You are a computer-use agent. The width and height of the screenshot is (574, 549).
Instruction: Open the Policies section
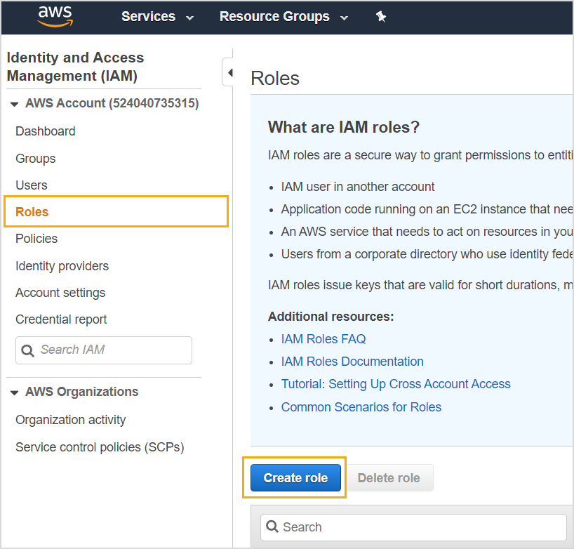(36, 239)
